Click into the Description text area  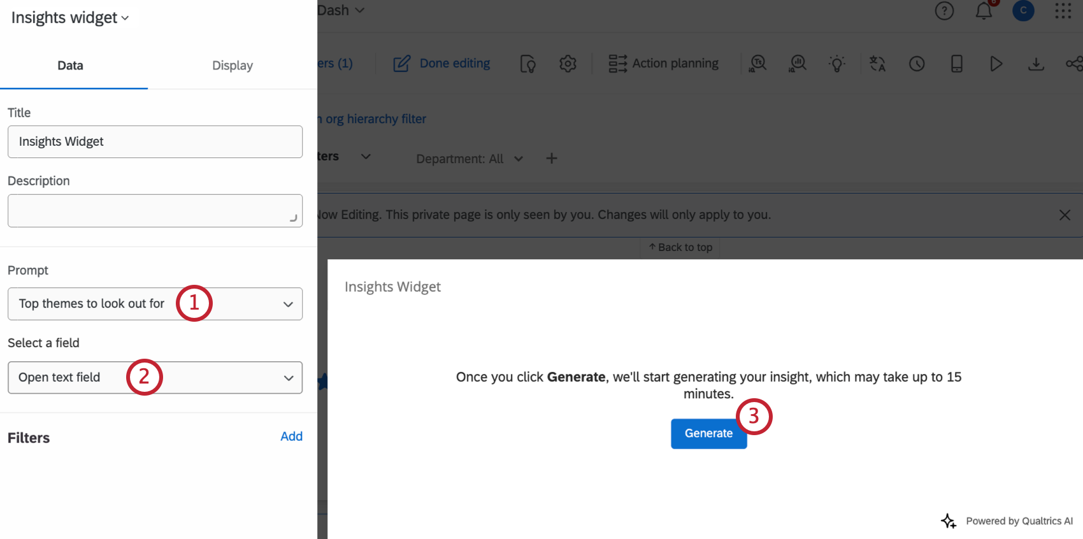pyautogui.click(x=155, y=211)
